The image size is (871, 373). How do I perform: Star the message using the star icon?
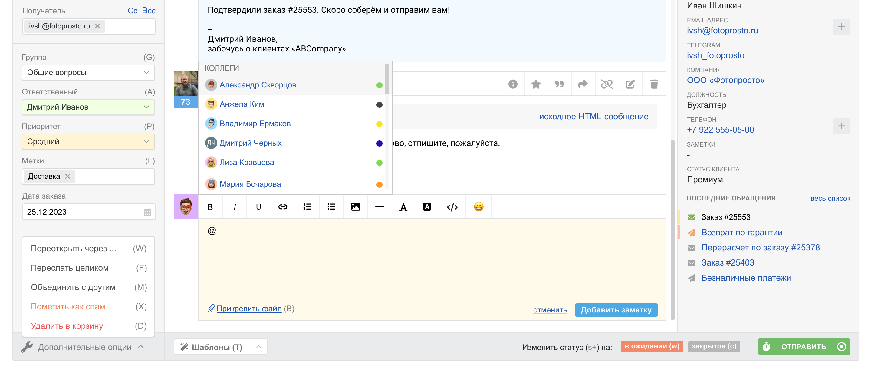click(536, 84)
